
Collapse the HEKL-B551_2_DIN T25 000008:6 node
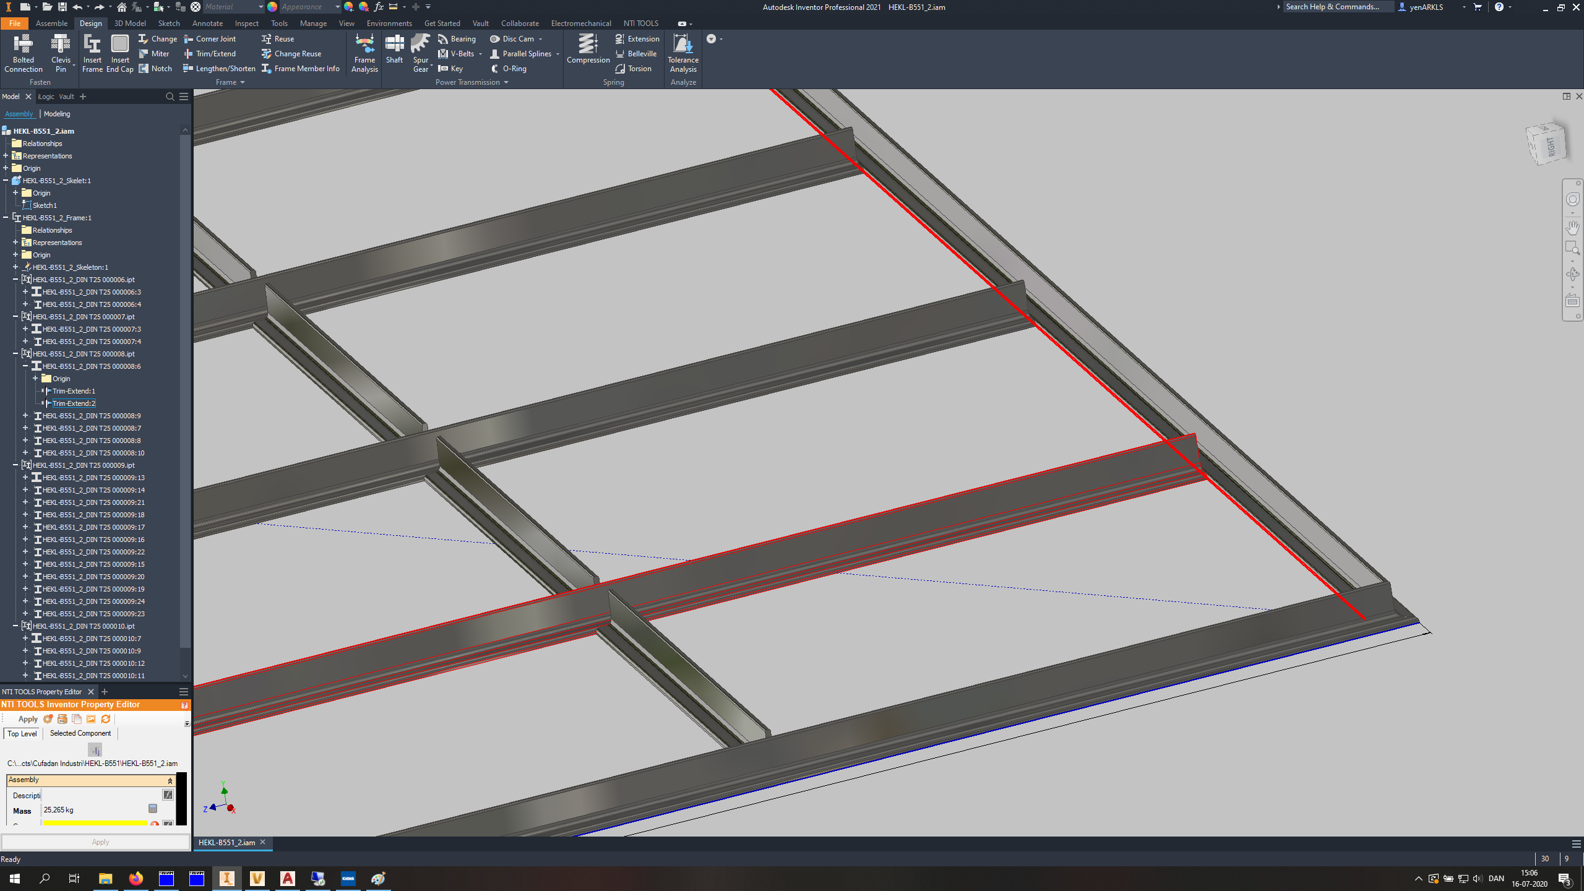[26, 366]
